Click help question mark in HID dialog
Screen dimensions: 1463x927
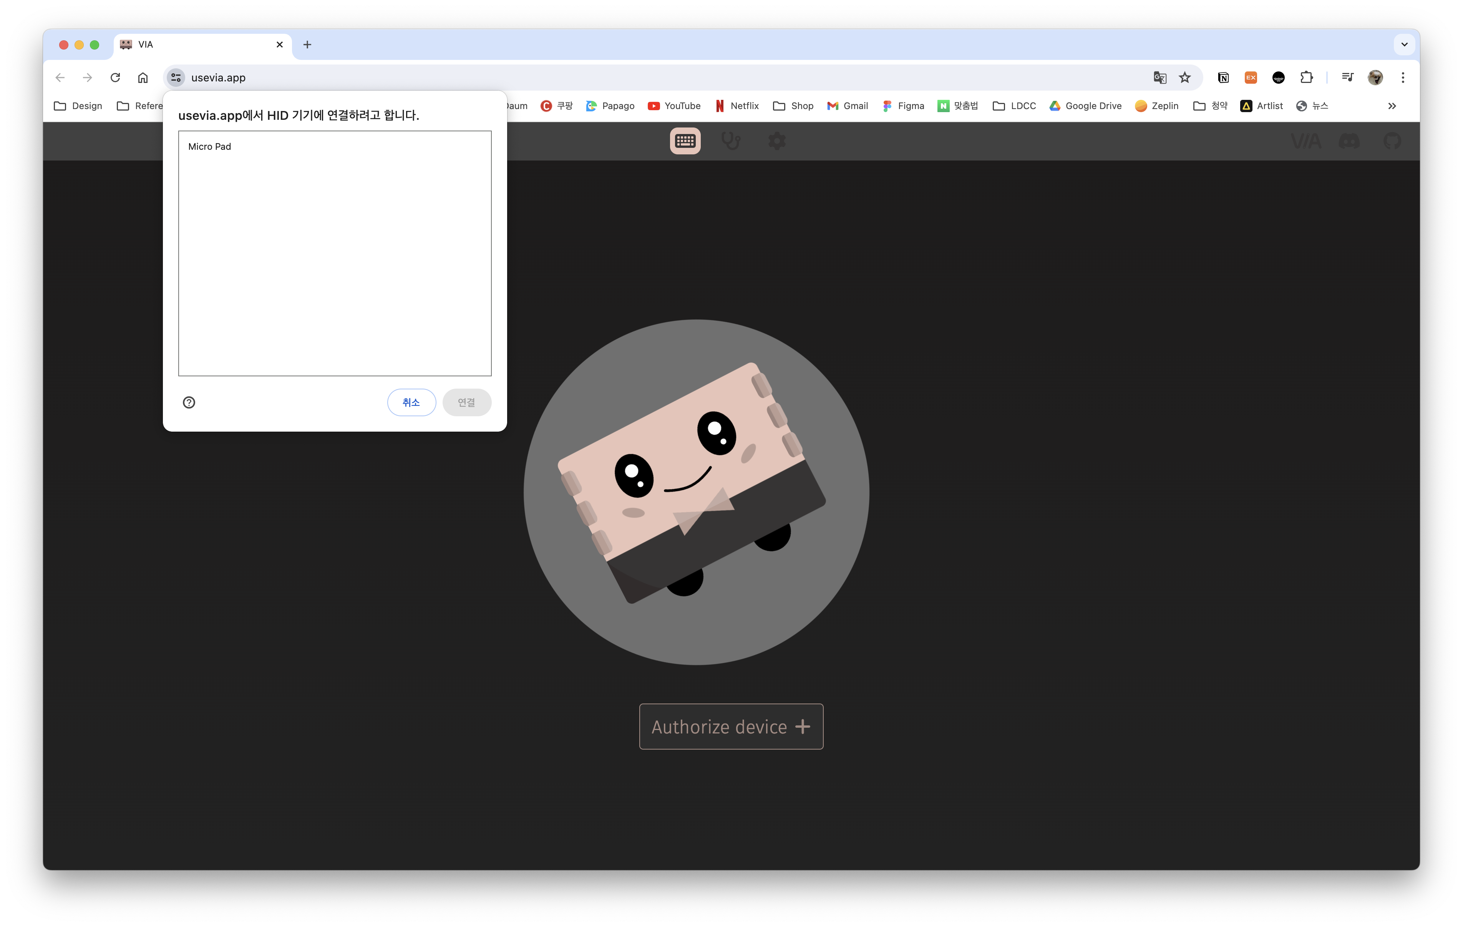pyautogui.click(x=189, y=402)
